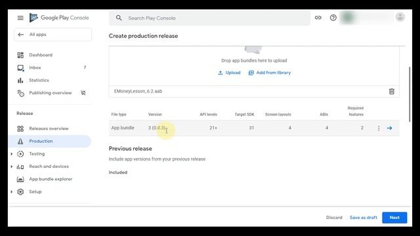Open bundle details with blue arrow
The width and height of the screenshot is (420, 236).
(389, 128)
